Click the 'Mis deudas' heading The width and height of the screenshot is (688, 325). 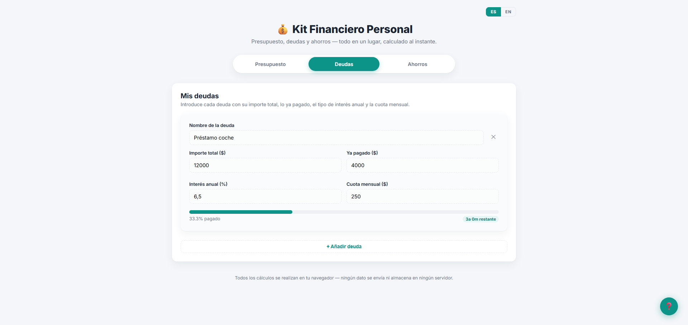[200, 96]
